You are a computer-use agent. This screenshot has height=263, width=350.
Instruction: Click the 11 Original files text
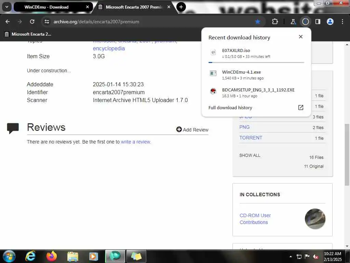tap(314, 166)
